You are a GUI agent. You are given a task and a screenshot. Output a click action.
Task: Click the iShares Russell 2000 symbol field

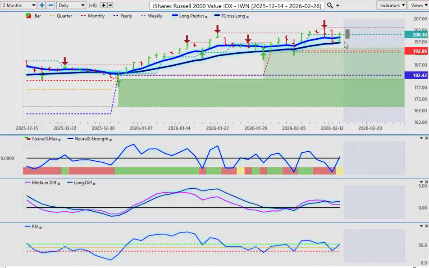[x=237, y=5]
